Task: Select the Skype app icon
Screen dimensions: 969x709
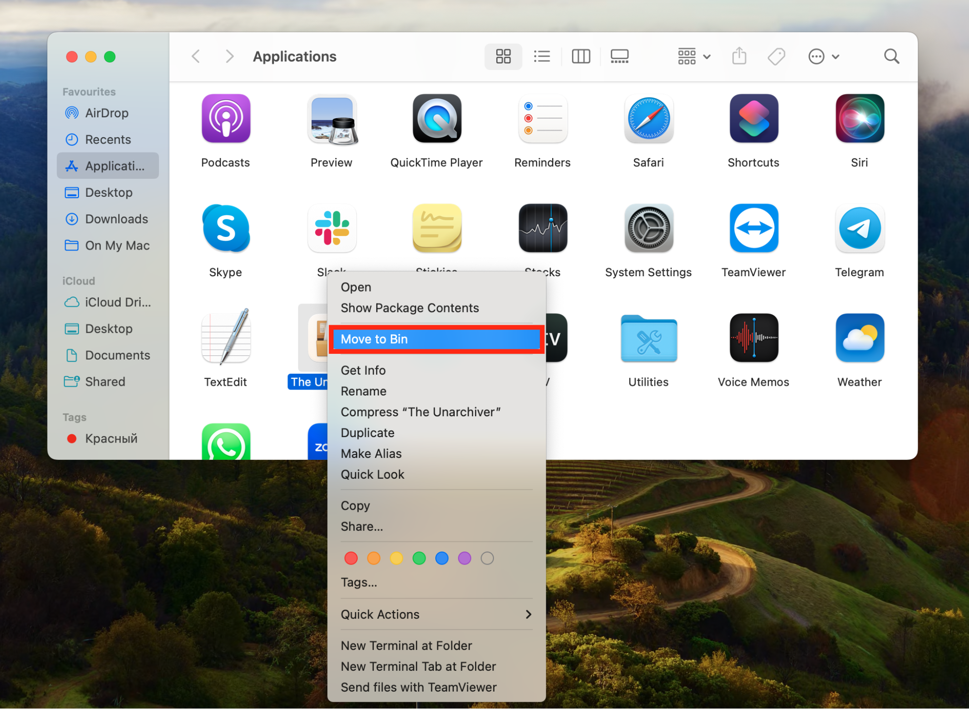Action: coord(226,228)
